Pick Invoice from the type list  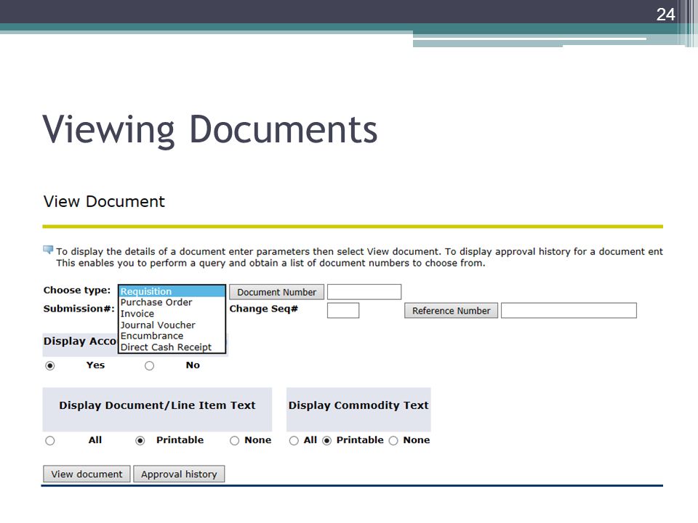pos(172,314)
